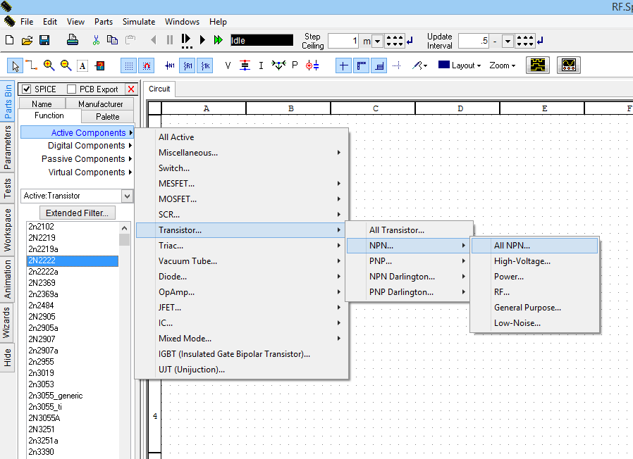Click the Zoom In magnifier icon

(49, 65)
